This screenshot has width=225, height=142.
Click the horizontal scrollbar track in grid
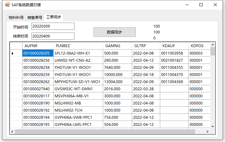point(199,131)
